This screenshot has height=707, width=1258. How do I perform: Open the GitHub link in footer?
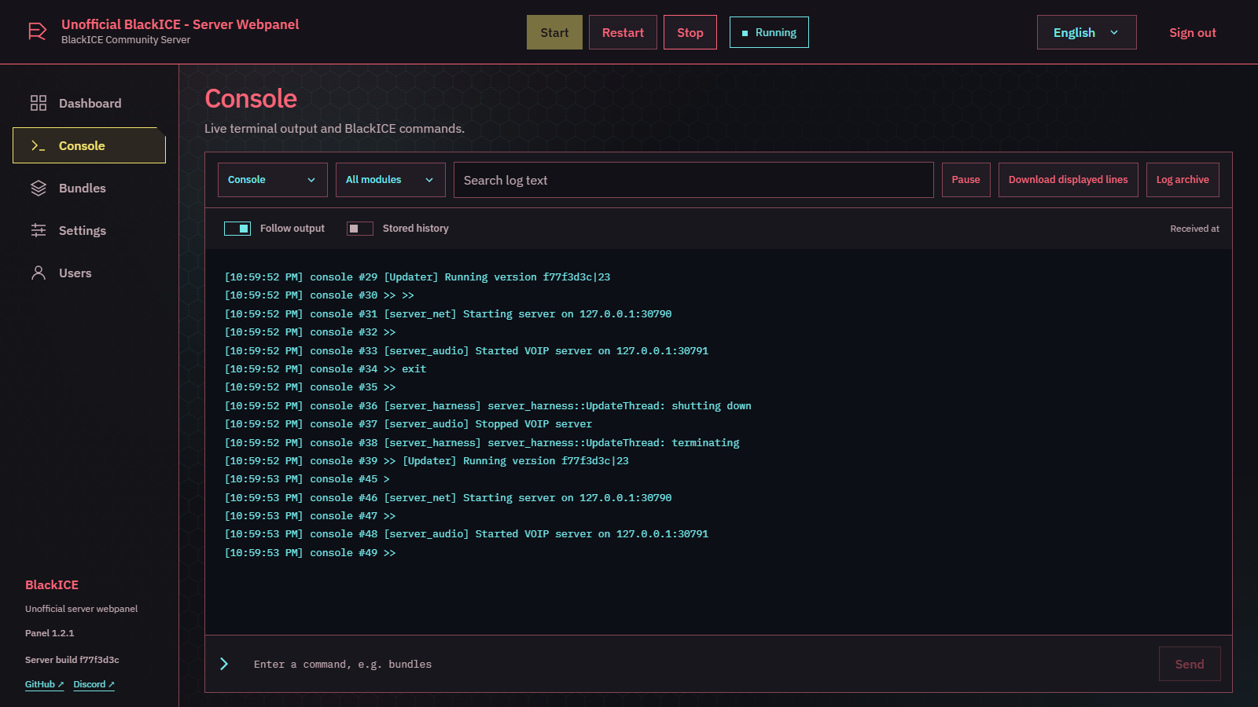(44, 684)
